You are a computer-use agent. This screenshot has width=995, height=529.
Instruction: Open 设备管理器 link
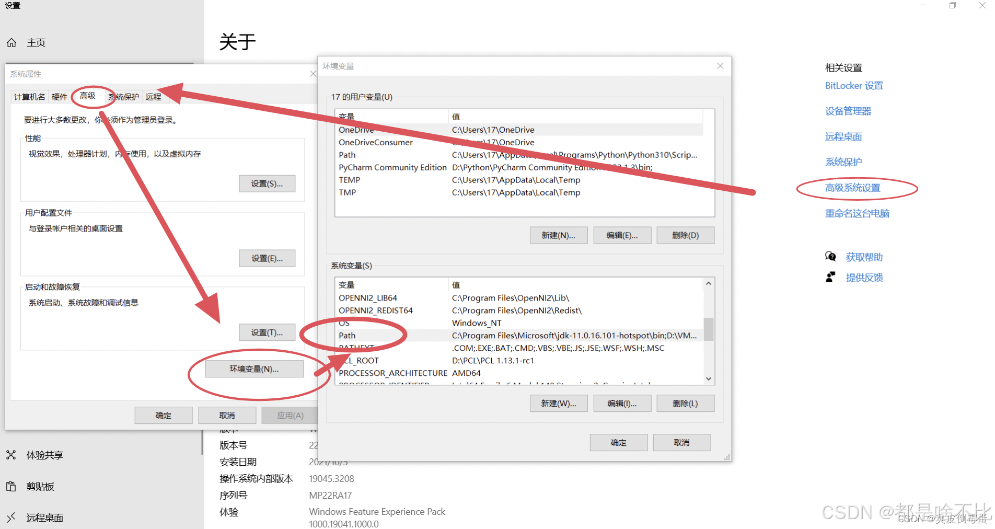click(848, 111)
